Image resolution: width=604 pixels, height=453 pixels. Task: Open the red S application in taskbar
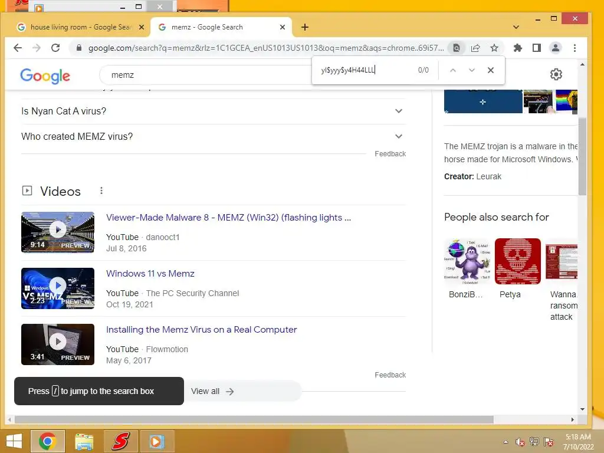pyautogui.click(x=120, y=441)
